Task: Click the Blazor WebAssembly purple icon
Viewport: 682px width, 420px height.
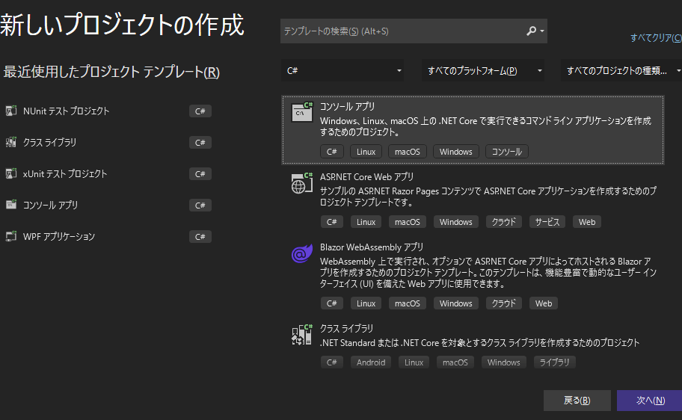Action: pyautogui.click(x=302, y=253)
